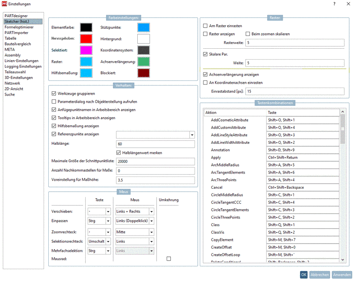Pick the Selektiert magenta color swatch
This screenshot has height=281, width=355.
point(86,50)
